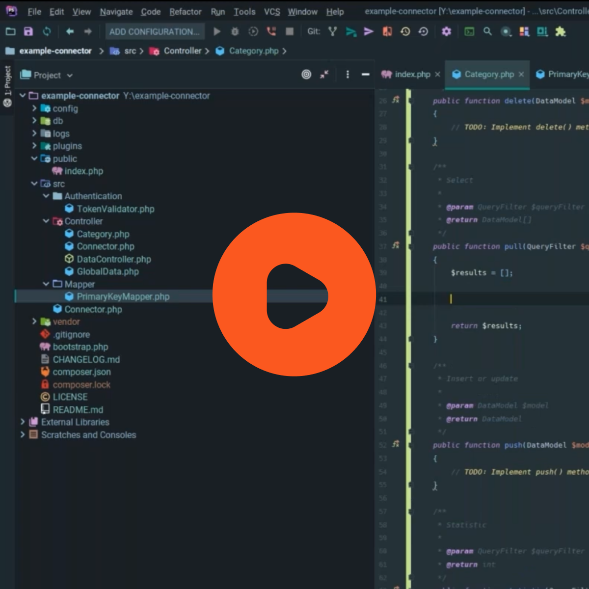Click the Category.php breadcrumb
The image size is (589, 589).
click(x=254, y=51)
